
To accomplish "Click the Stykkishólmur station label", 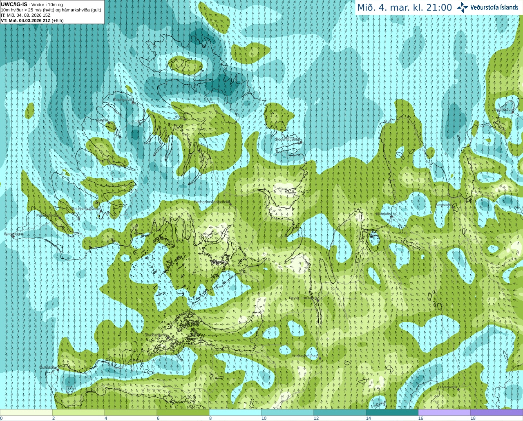I will [156, 335].
